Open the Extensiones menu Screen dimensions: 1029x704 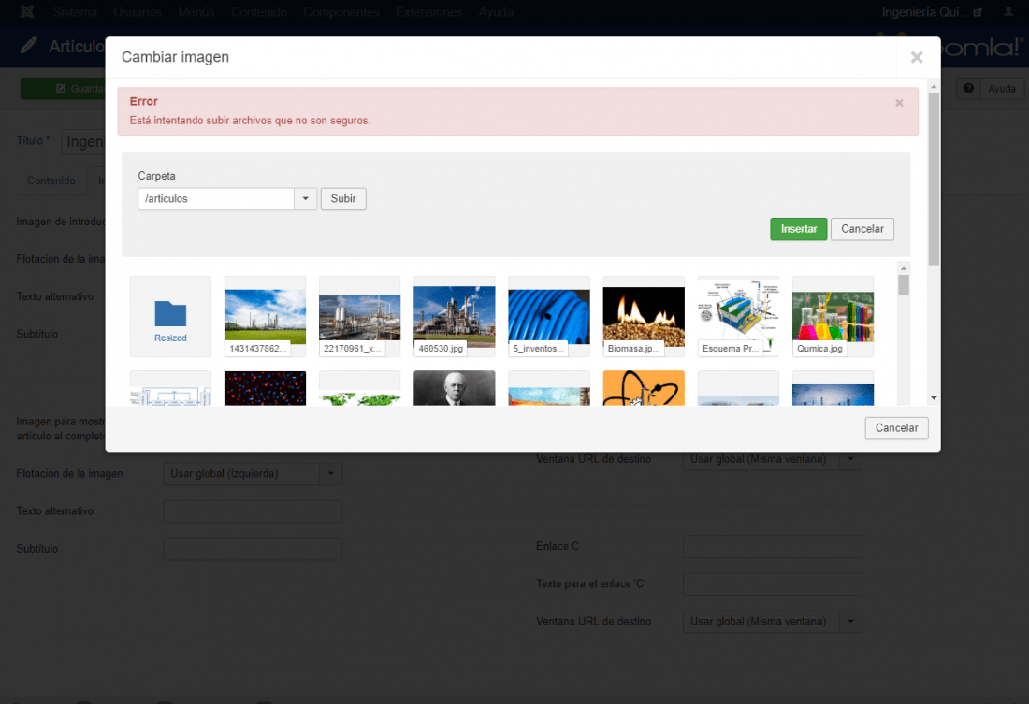tap(428, 12)
